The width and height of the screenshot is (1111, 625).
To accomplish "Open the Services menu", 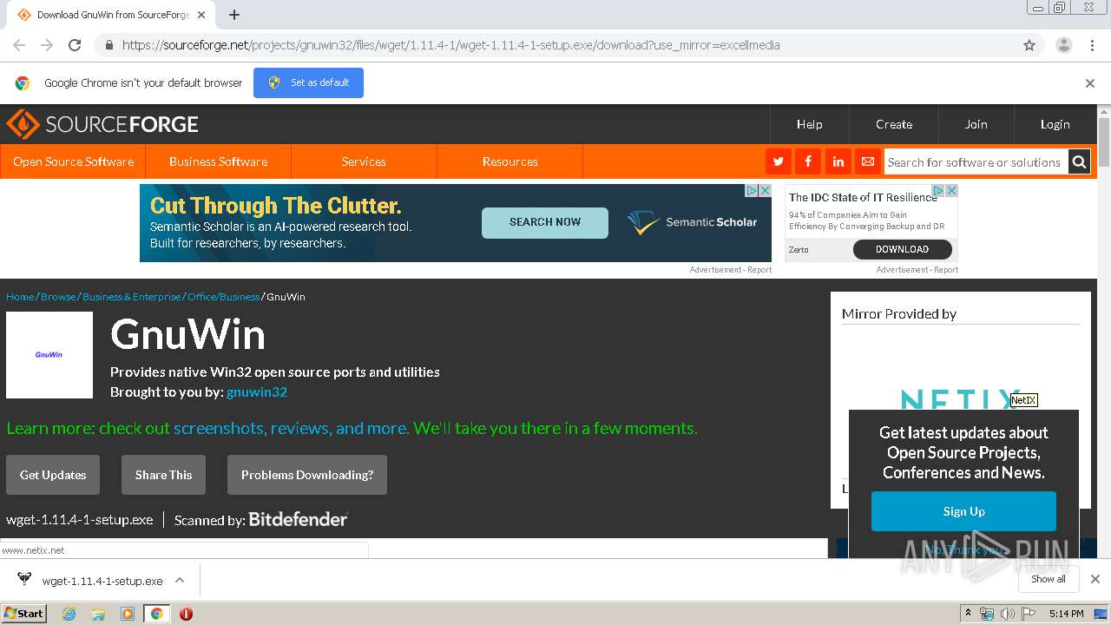I will click(364, 161).
